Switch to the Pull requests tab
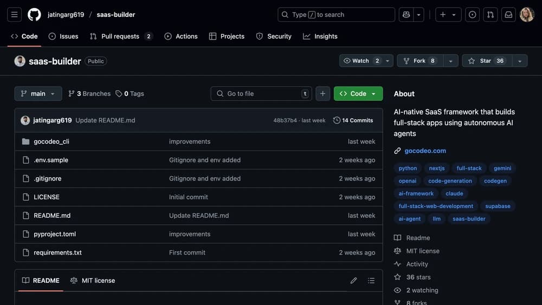Viewport: 542px width, 305px height. 121,36
